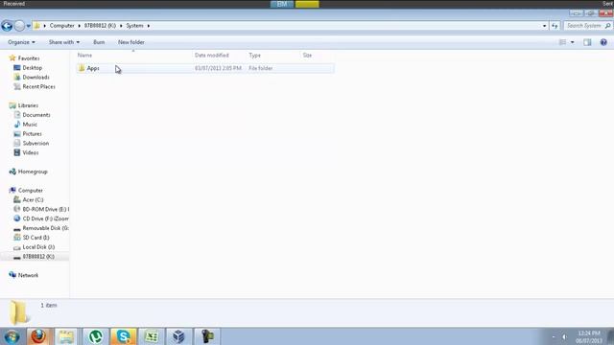
Task: Open Firefox from the taskbar
Action: (x=38, y=336)
